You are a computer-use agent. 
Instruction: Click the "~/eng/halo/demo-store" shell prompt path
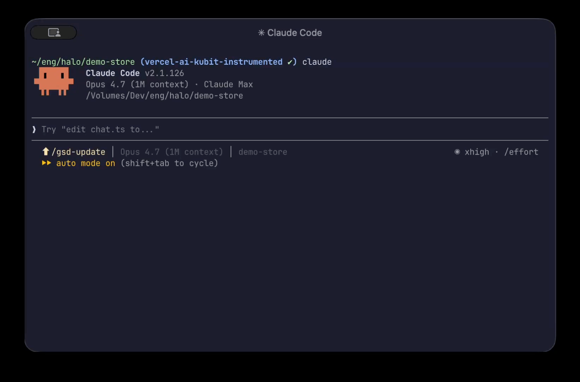(83, 62)
